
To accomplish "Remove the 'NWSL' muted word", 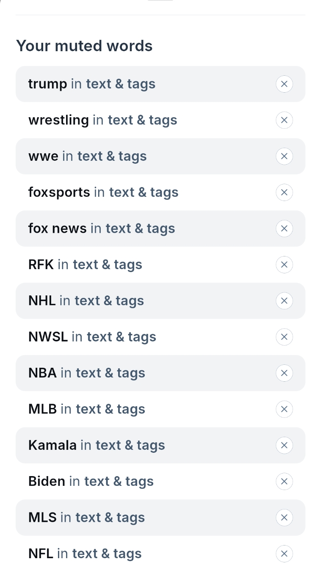I will click(284, 337).
